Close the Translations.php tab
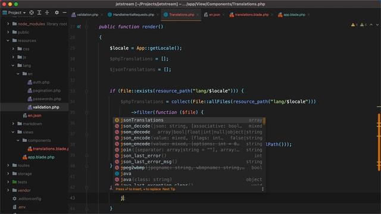 point(198,15)
